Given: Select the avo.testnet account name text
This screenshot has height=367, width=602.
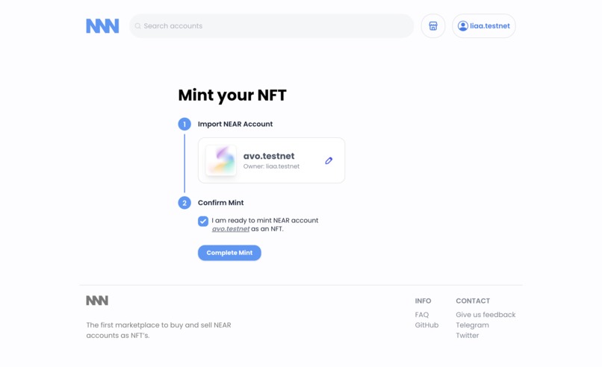Looking at the screenshot, I should point(269,156).
